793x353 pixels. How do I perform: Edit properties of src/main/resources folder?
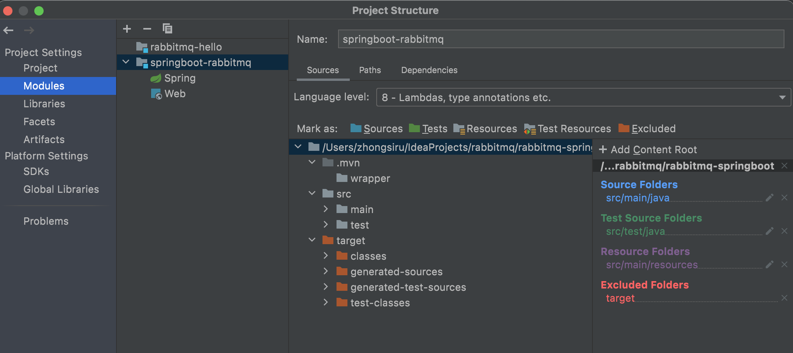pos(769,265)
